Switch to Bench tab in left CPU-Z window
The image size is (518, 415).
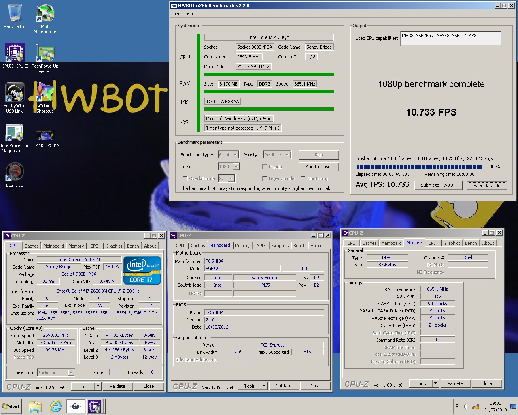(x=133, y=246)
